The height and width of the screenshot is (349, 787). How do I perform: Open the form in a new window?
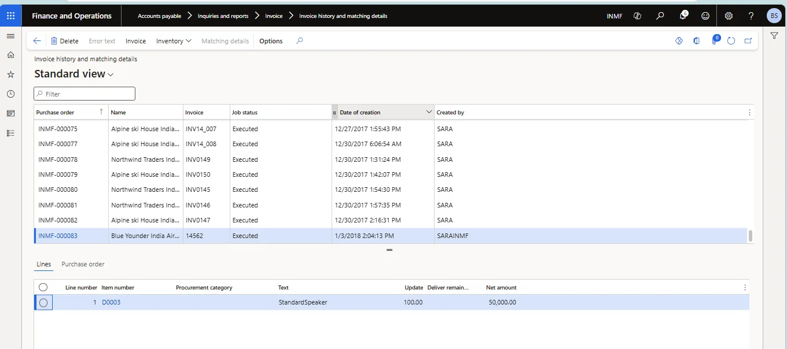click(x=748, y=41)
